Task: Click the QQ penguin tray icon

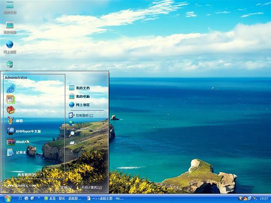Action: point(245,198)
